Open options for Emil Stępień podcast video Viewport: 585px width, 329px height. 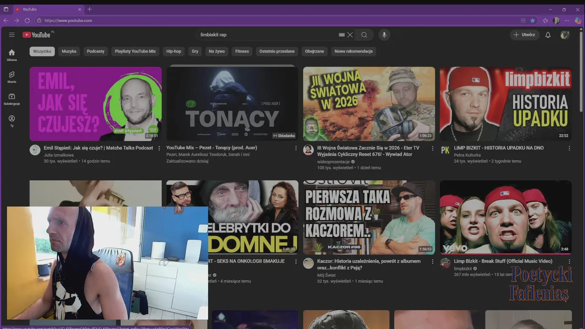click(159, 148)
